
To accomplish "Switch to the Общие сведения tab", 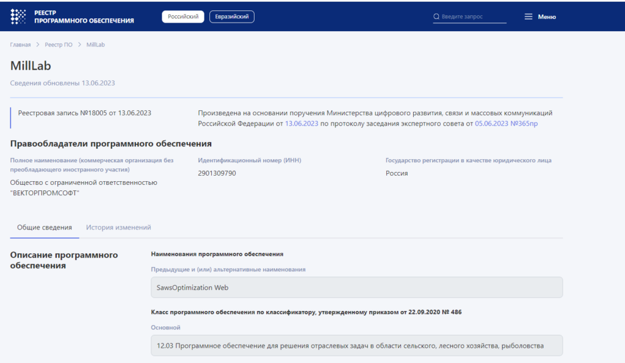I will (x=44, y=228).
